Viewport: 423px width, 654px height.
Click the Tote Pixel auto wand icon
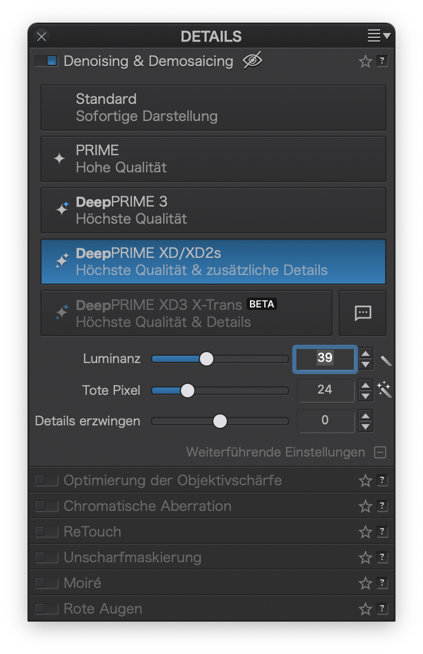[x=384, y=389]
